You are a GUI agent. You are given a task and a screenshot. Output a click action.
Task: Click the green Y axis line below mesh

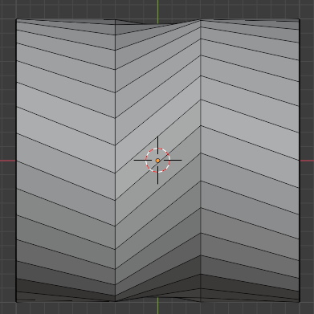point(157,305)
